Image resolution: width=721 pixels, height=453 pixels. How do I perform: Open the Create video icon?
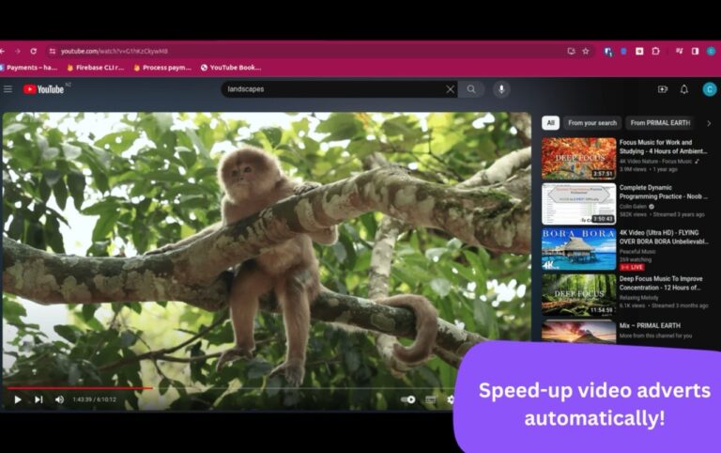(x=663, y=89)
